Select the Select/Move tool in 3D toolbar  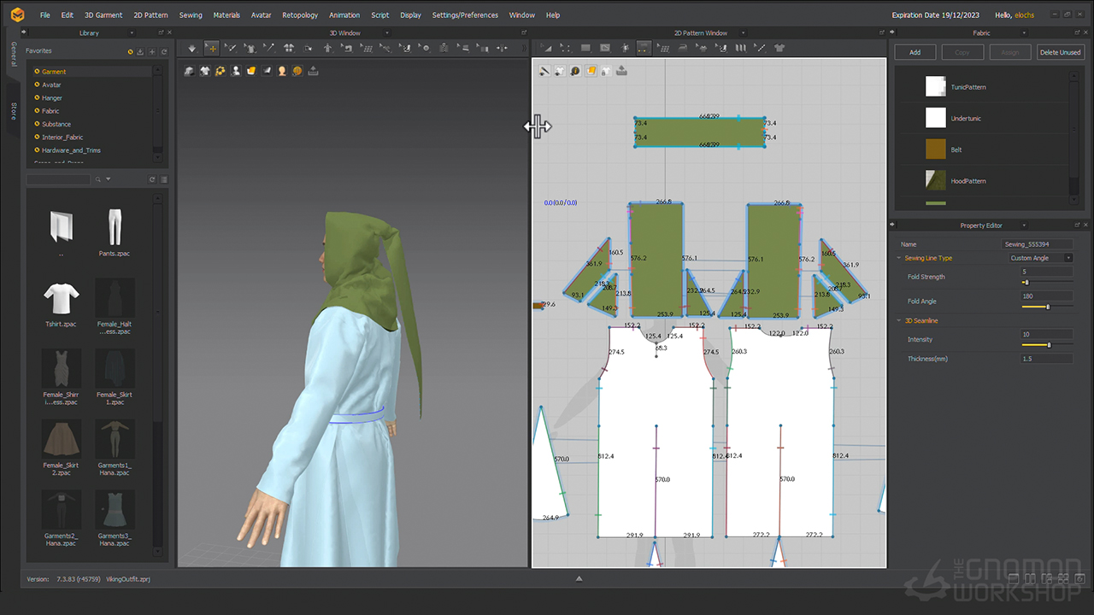pyautogui.click(x=212, y=48)
